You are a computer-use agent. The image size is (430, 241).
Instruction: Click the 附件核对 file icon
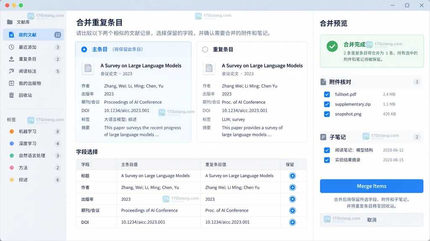(x=323, y=82)
